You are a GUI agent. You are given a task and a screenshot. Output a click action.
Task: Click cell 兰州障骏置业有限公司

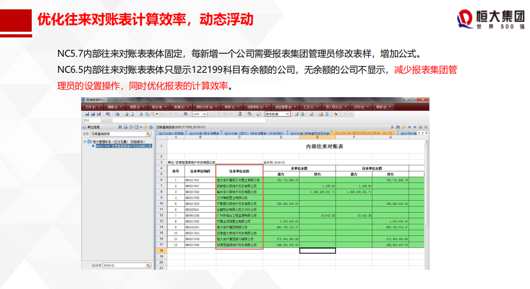239,198
